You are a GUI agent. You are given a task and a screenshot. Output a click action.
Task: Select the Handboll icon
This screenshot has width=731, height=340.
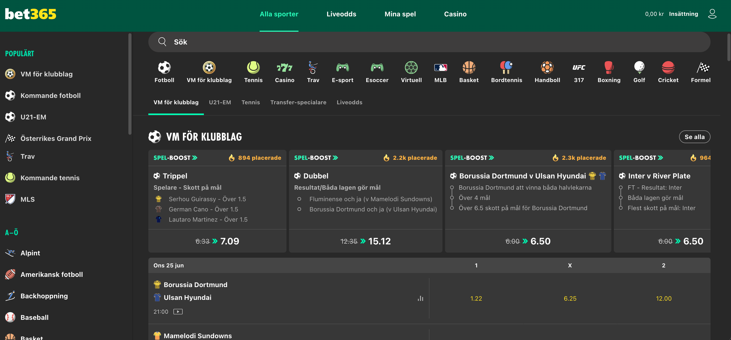point(547,67)
